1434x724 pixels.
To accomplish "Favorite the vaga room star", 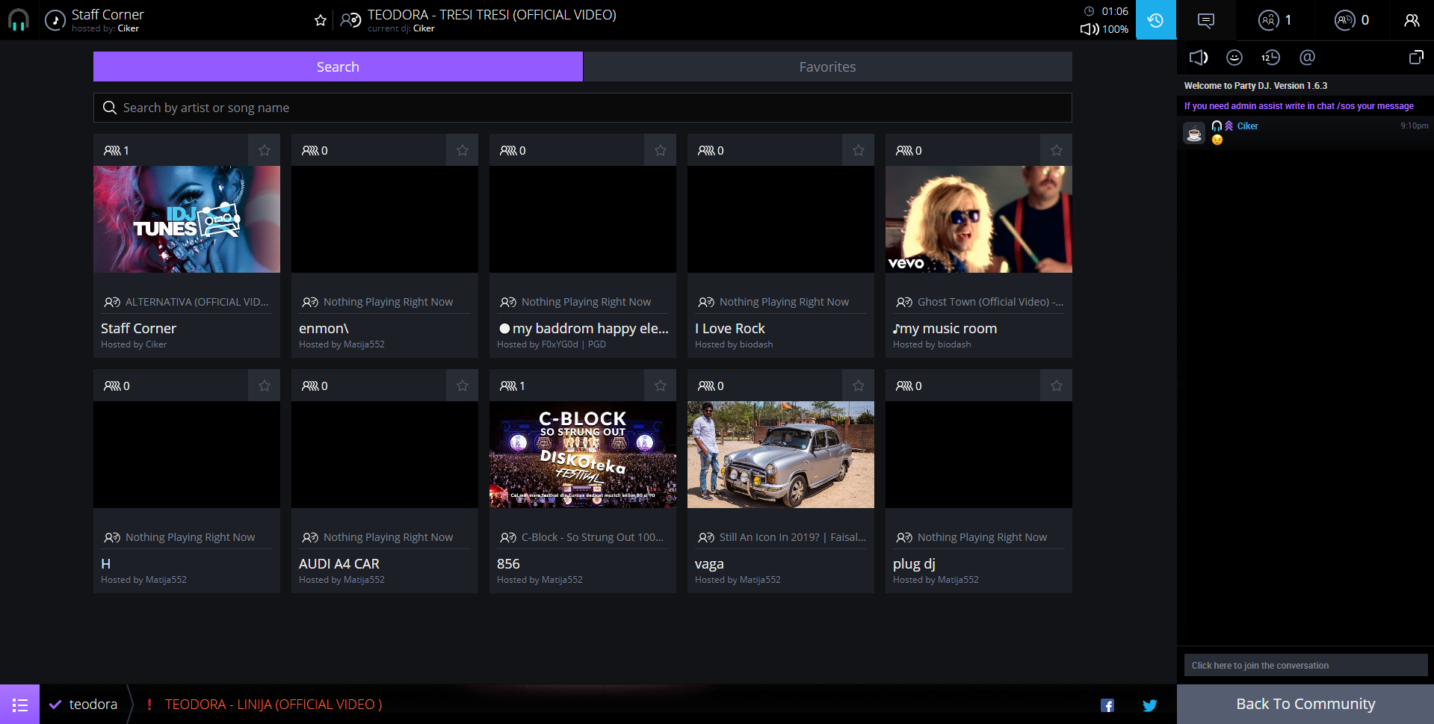I will point(859,386).
